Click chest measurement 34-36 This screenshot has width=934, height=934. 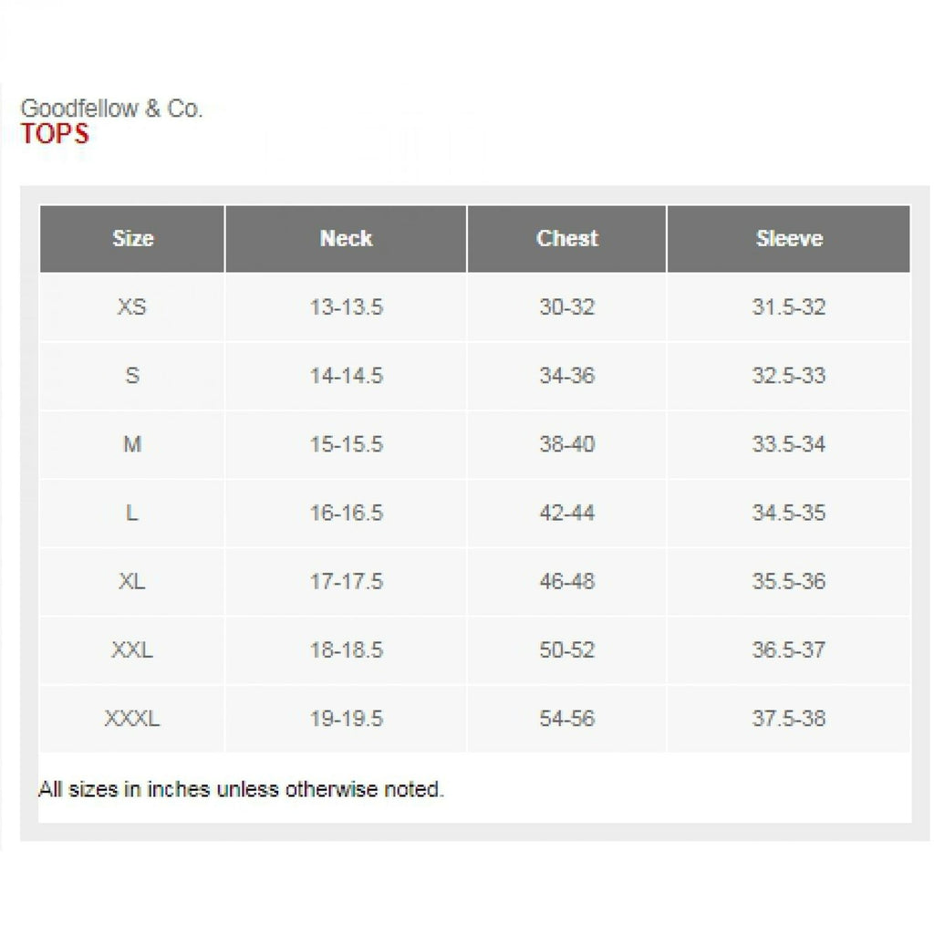pyautogui.click(x=567, y=376)
